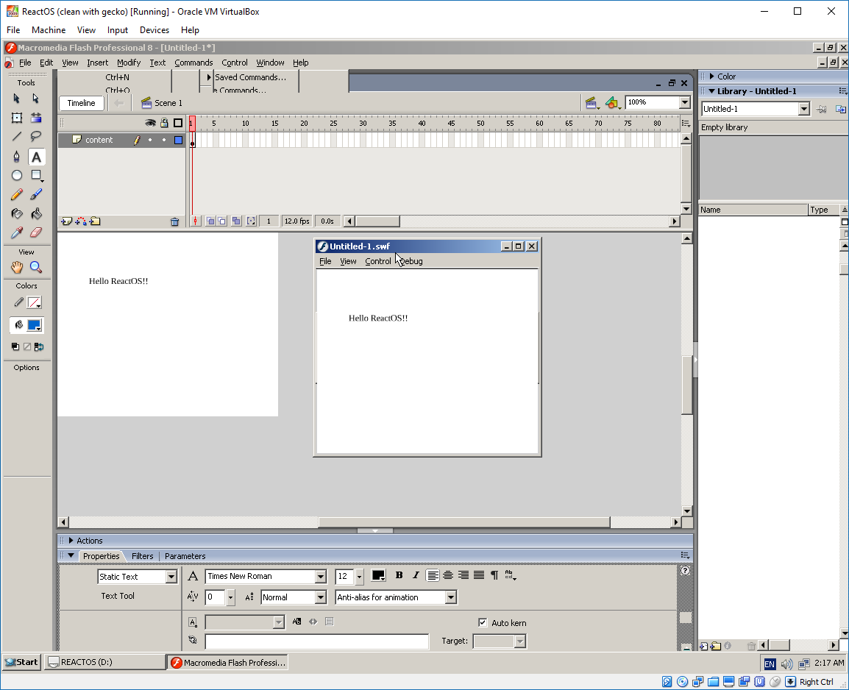Select the Rectangle tool
Screen dimensions: 849x690
coord(36,175)
